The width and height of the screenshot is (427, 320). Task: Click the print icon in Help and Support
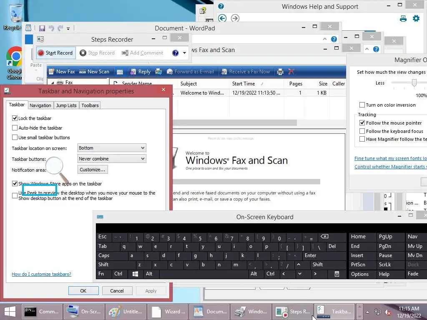coord(403,18)
